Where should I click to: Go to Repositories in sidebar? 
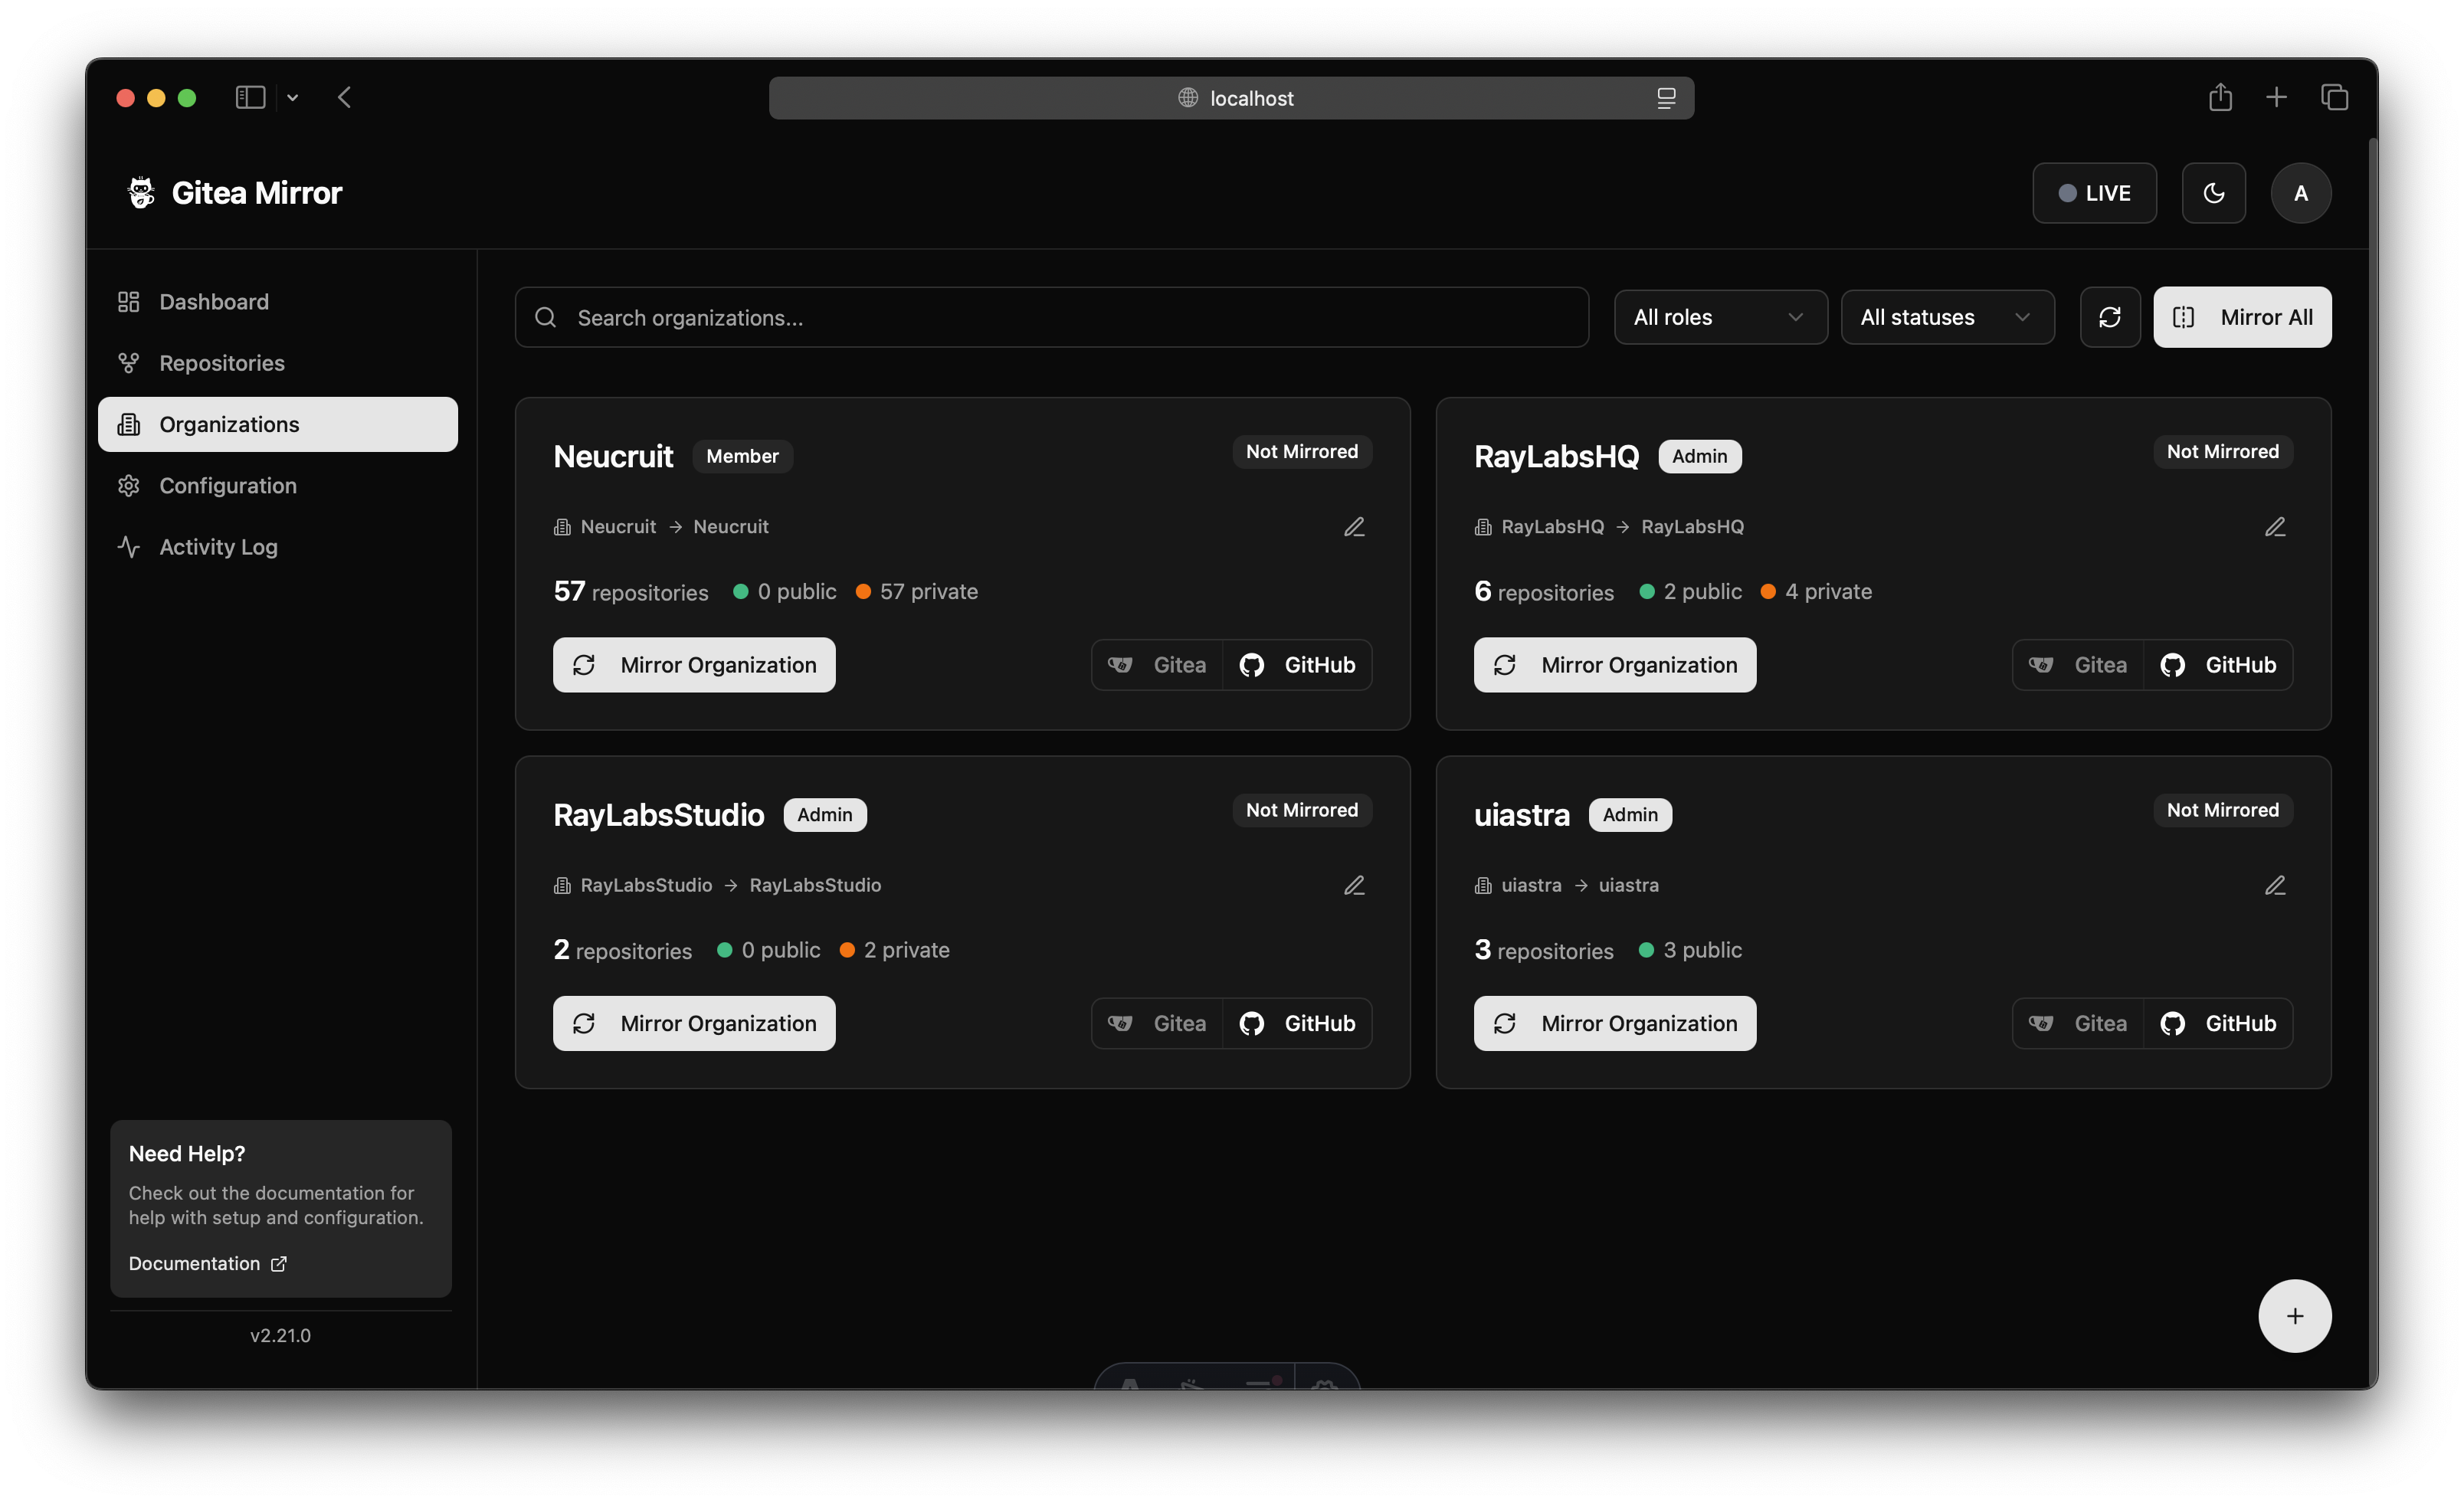222,363
